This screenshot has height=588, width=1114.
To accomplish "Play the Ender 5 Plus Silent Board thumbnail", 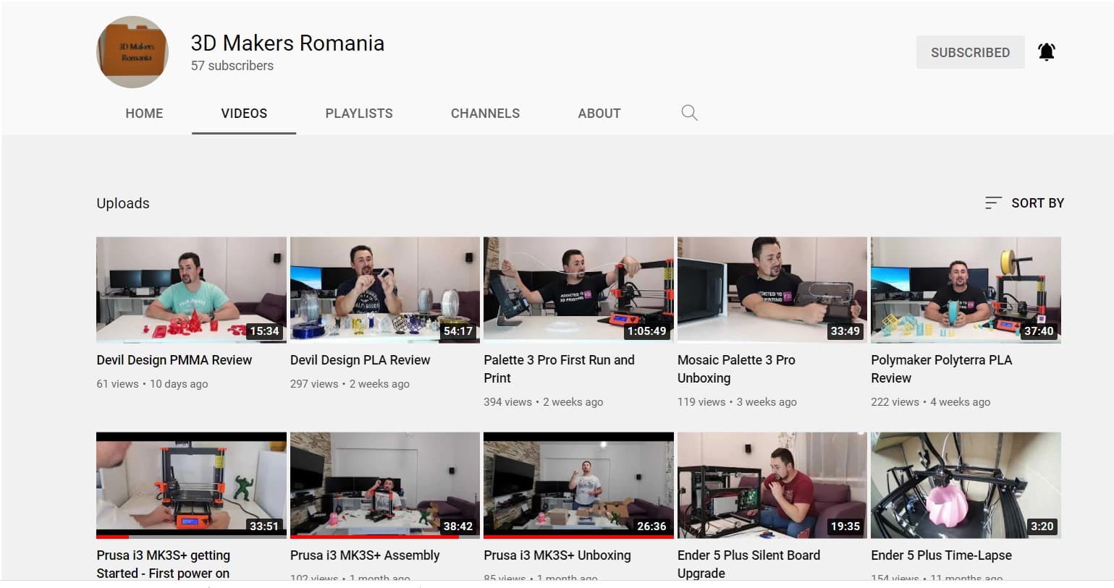I will click(772, 485).
